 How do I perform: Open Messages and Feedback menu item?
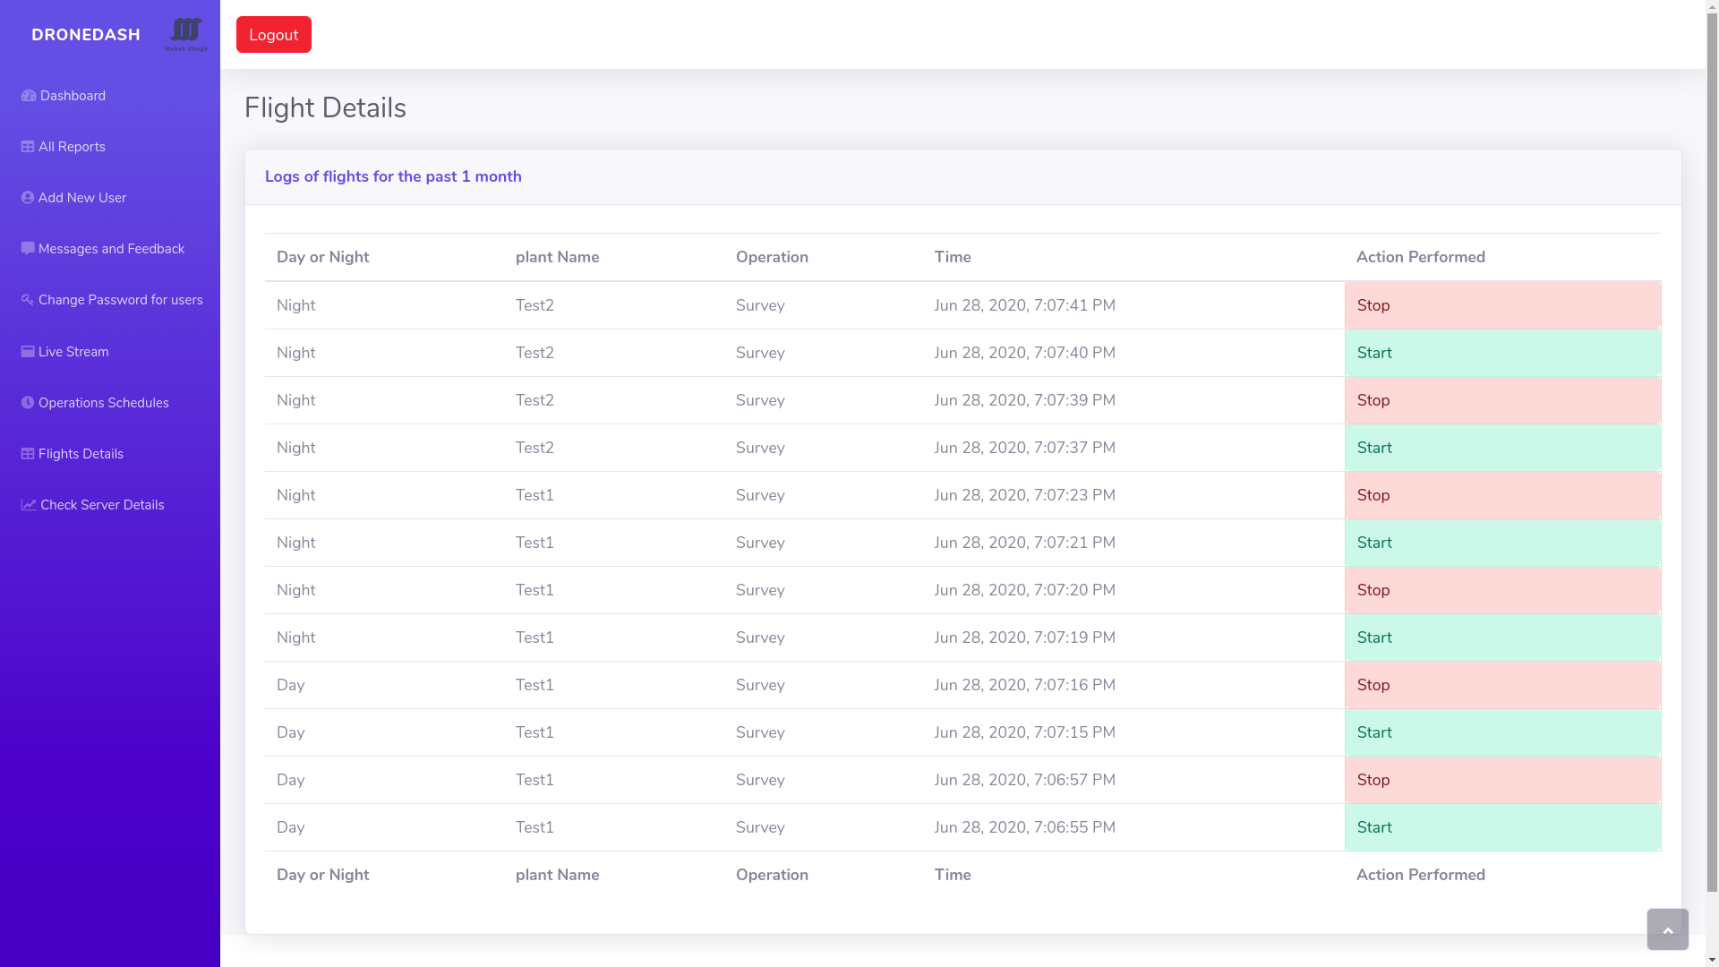111,249
